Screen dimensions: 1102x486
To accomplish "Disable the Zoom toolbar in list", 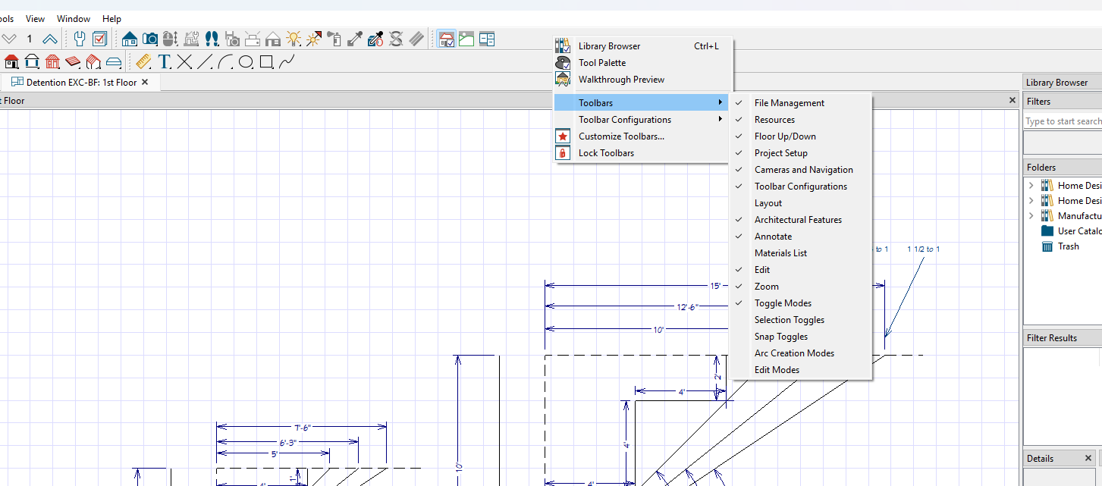I will coord(766,287).
